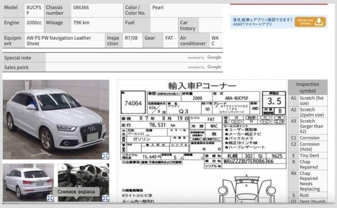Image resolution: width=337 pixels, height=208 pixels.
Task: Click the Car history cell
Action: (x=188, y=25)
